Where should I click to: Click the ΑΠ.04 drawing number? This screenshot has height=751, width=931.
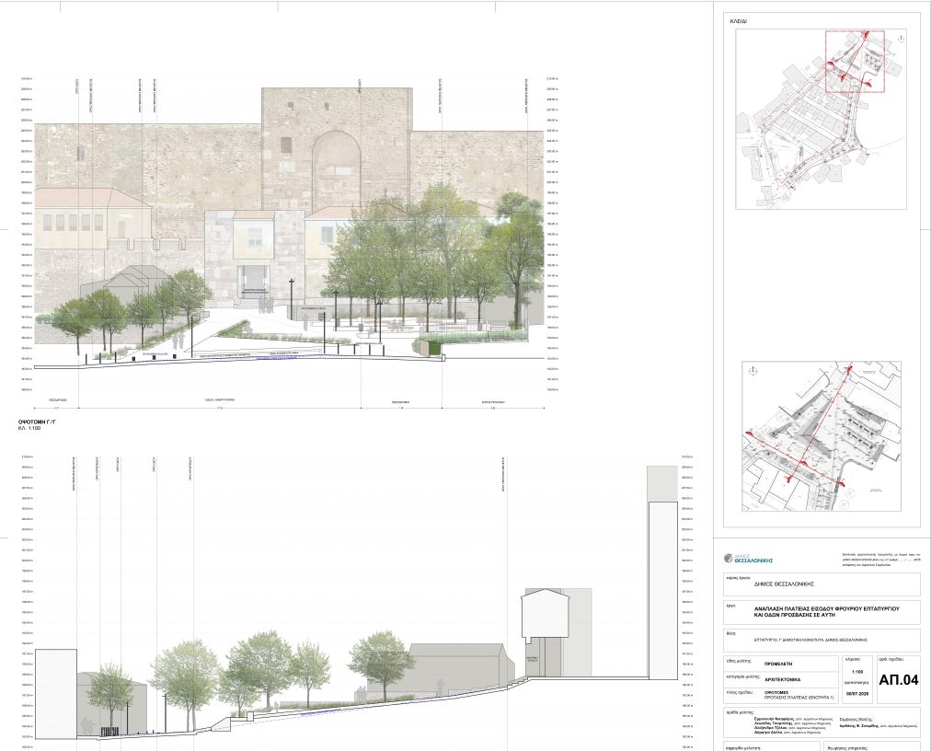pos(899,680)
